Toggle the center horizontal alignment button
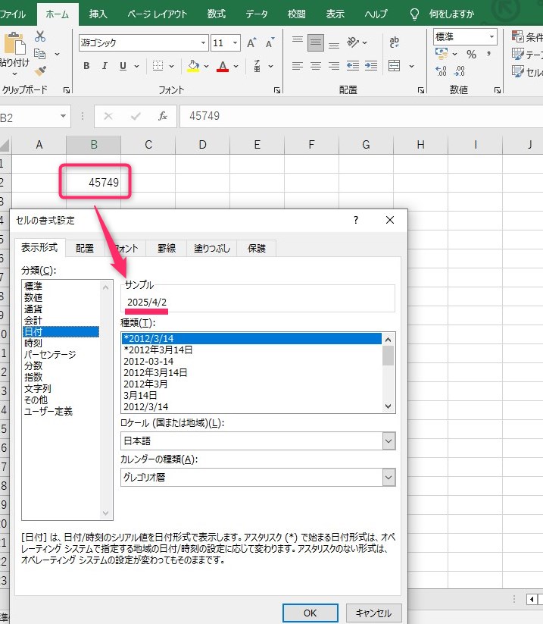543x624 pixels. click(316, 66)
